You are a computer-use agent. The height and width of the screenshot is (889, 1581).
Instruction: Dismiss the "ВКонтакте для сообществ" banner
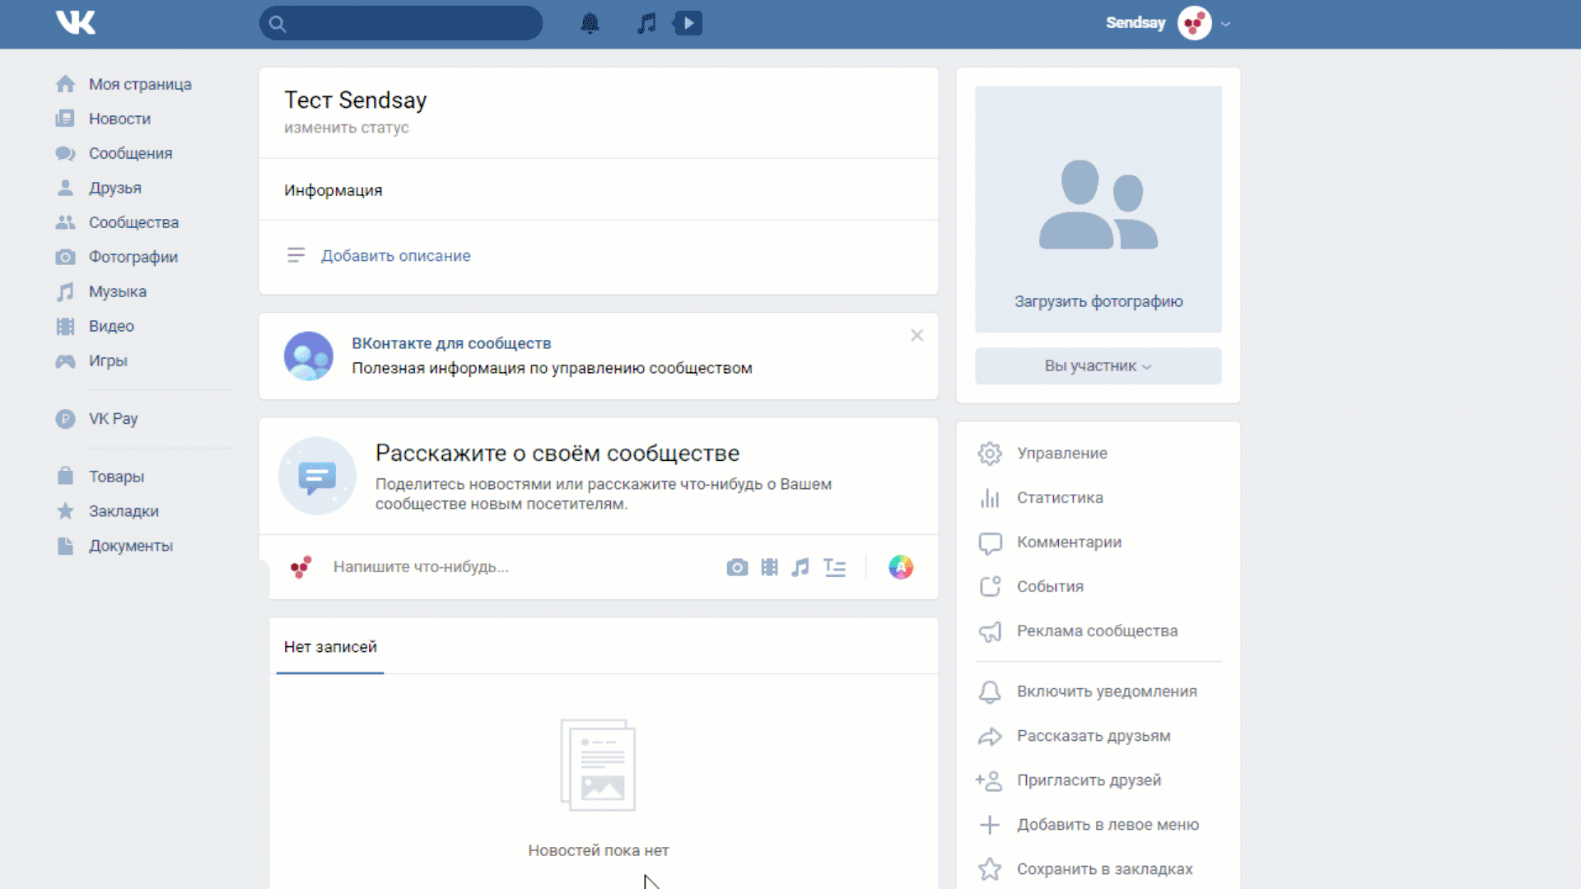click(917, 335)
